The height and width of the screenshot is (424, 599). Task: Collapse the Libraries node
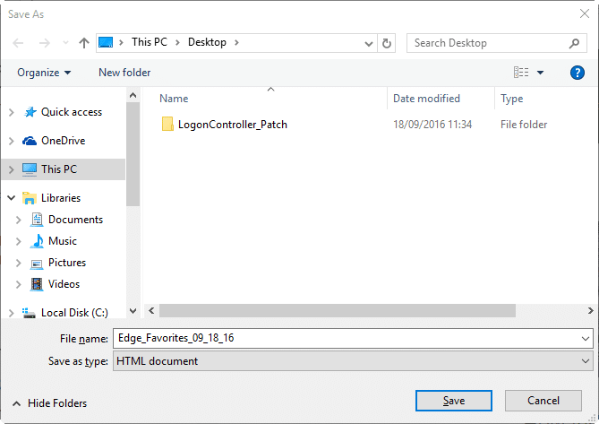click(12, 198)
